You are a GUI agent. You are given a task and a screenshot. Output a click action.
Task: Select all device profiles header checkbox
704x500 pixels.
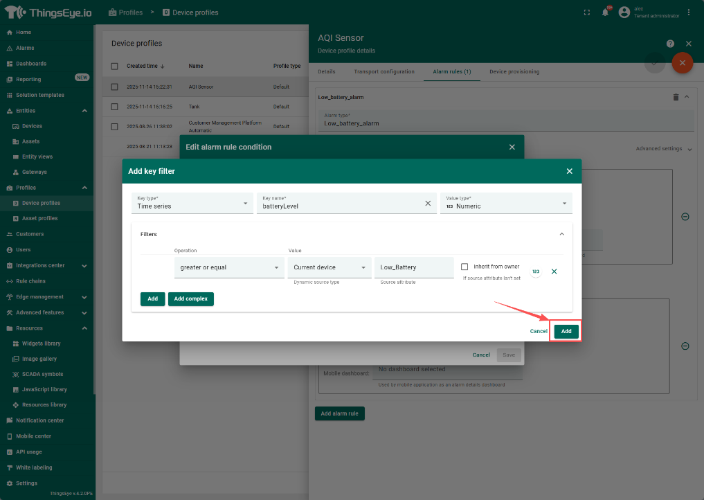point(115,66)
